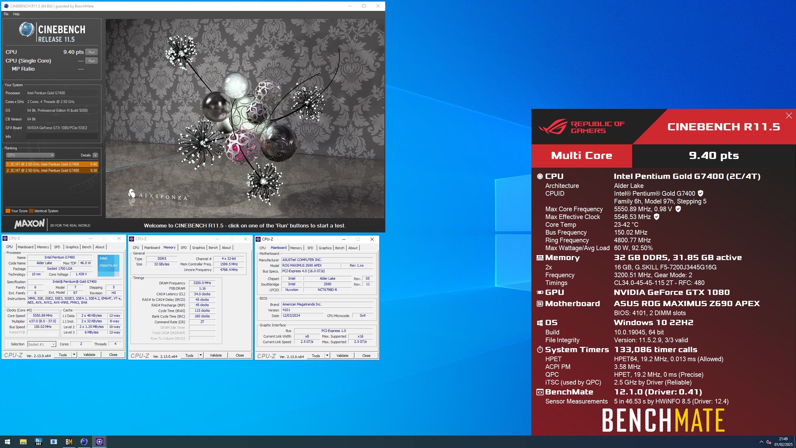Open SPD tab in middle CPU-Z window
The image size is (796, 448).
click(x=184, y=248)
